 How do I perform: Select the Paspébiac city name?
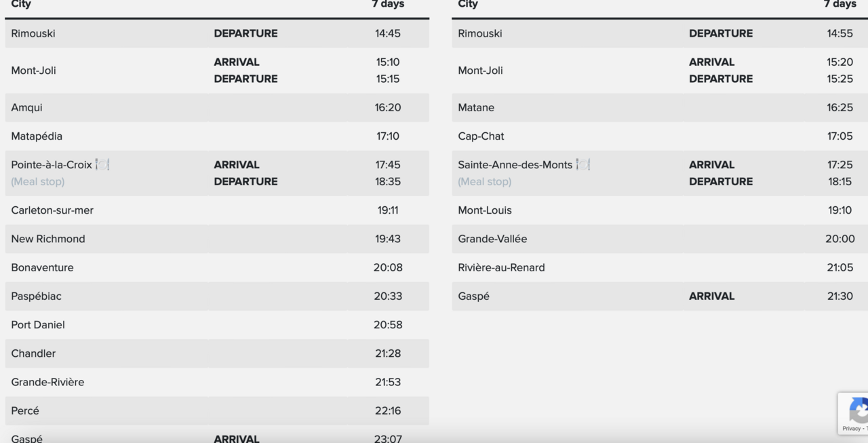tap(37, 296)
